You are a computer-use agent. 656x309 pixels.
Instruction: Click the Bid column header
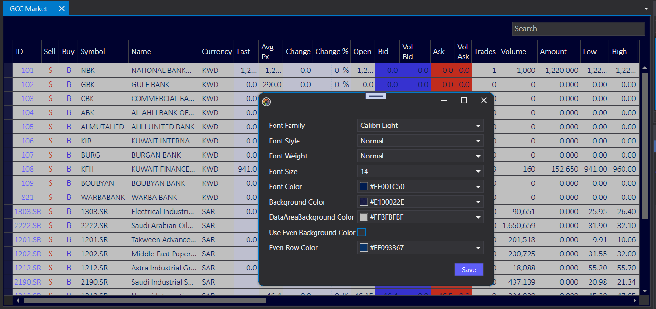pos(387,52)
